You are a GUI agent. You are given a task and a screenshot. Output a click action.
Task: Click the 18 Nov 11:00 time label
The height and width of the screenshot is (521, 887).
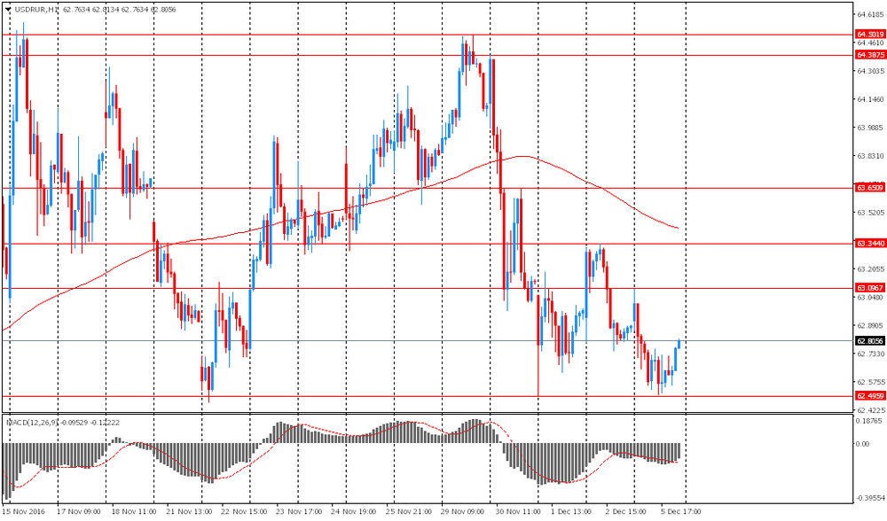pyautogui.click(x=133, y=511)
